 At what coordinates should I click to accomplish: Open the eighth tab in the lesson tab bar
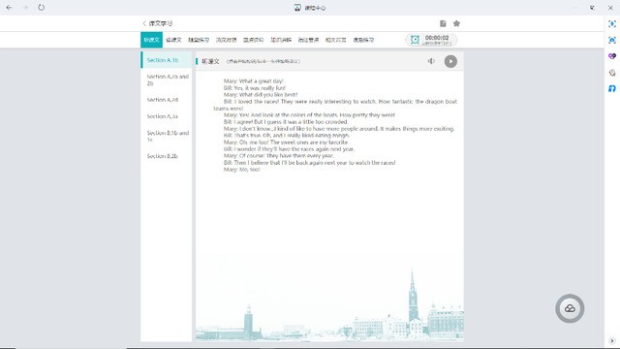[336, 40]
